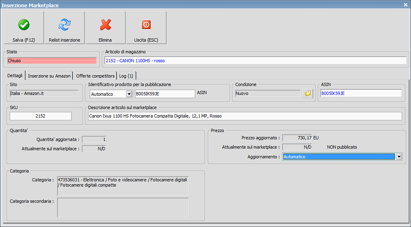Screen dimensions: 411x227
Task: Click the Prezzo aggiornato field 730,17
Action: click(x=297, y=138)
